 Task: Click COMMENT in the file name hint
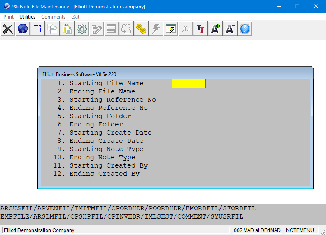192,217
